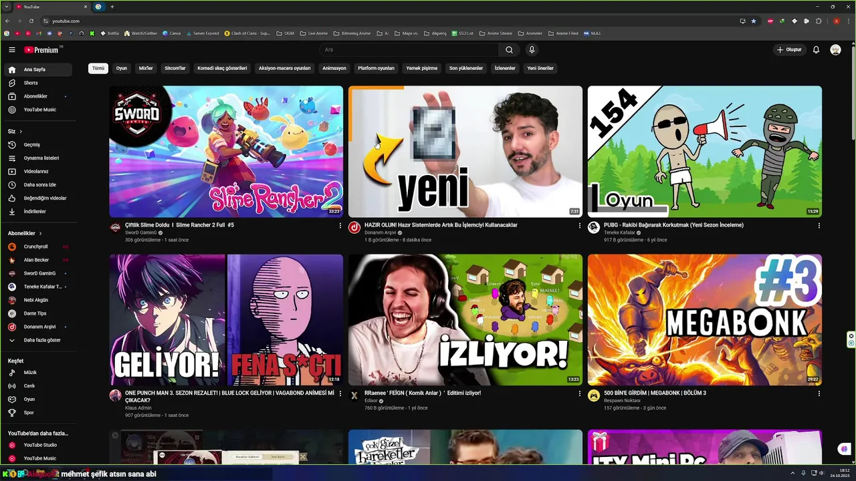Open the PUBG 154 Oyun thumbnail
The width and height of the screenshot is (856, 481).
705,152
